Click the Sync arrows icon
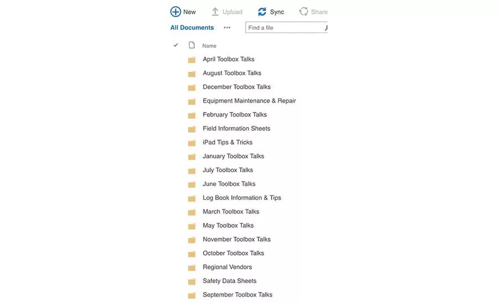The width and height of the screenshot is (498, 303). [x=262, y=12]
